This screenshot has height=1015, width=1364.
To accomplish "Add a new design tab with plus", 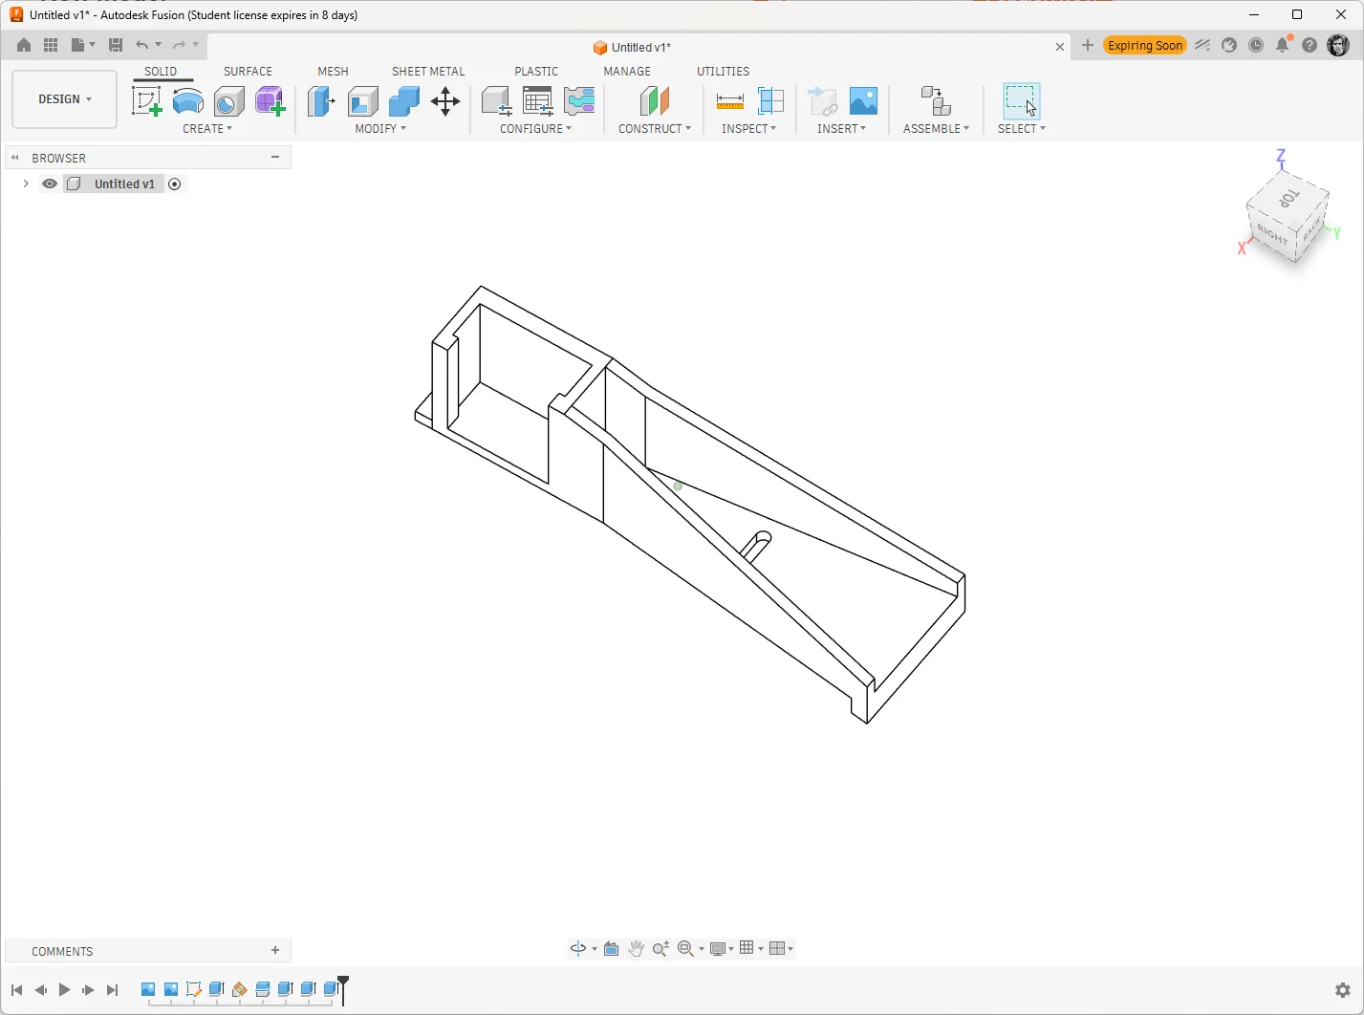I will click(1088, 45).
